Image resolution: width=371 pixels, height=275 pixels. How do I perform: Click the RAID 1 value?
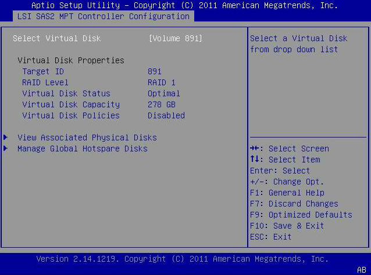(x=162, y=82)
